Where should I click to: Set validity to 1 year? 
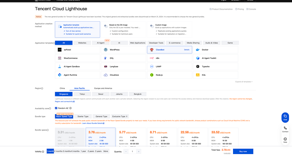[x=83, y=151]
